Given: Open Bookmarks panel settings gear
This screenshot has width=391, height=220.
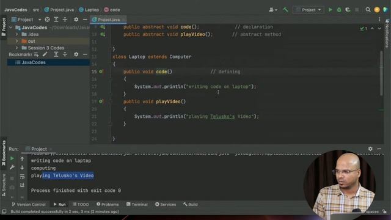Looking at the screenshot, I should point(76,54).
